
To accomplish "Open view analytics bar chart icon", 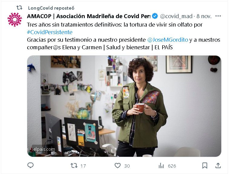I will 161,166.
